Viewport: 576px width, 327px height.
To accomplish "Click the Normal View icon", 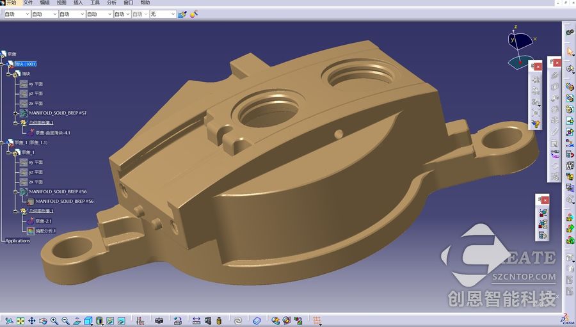I will pyautogui.click(x=77, y=321).
